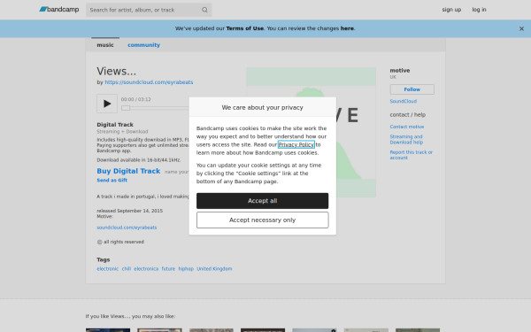Viewport: 531px width, 332px height.
Task: Open the Privacy Policy link
Action: (x=296, y=144)
